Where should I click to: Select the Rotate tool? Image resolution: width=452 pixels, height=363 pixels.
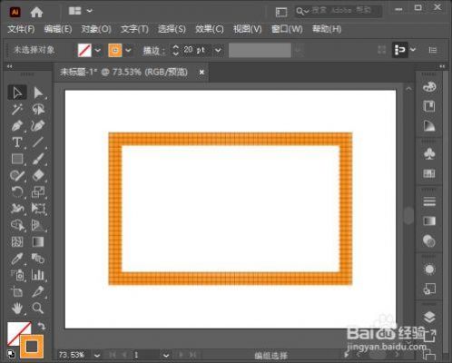17,191
